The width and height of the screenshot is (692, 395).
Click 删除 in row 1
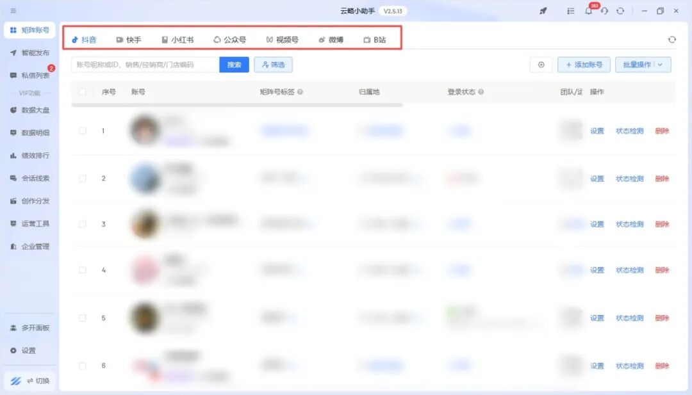pos(662,131)
